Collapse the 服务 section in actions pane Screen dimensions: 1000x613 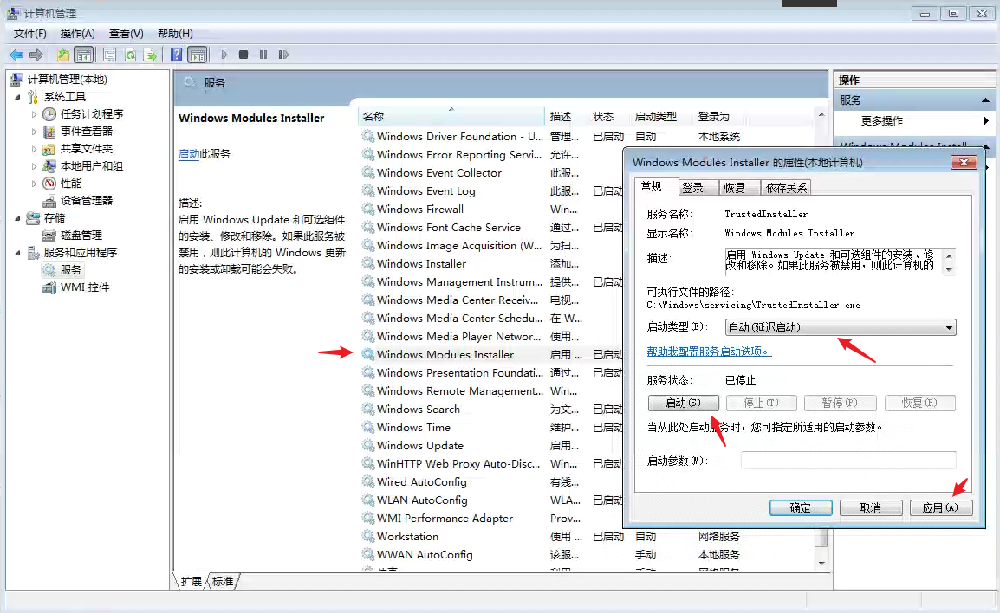(x=985, y=100)
